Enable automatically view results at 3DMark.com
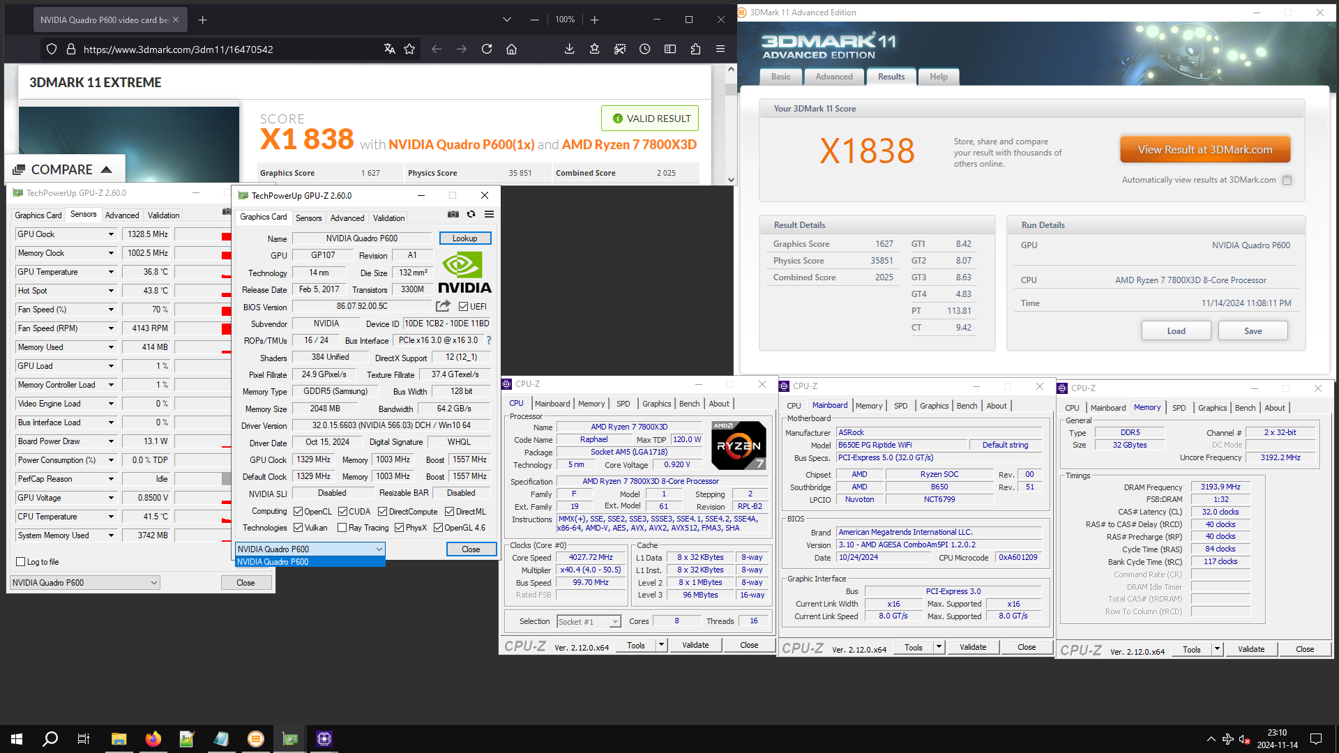The height and width of the screenshot is (753, 1339). tap(1287, 181)
